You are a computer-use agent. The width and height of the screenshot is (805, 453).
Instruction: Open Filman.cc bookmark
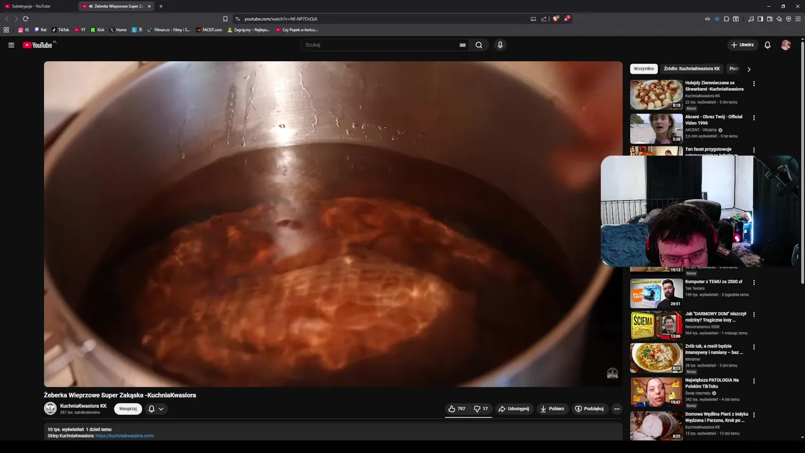pyautogui.click(x=169, y=30)
